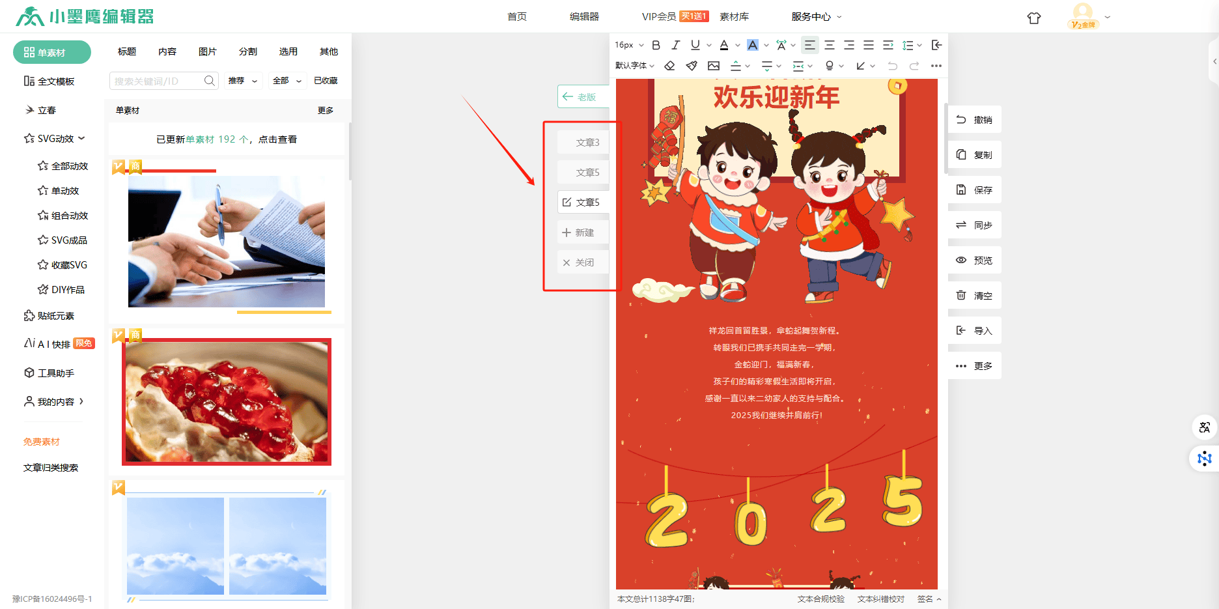The width and height of the screenshot is (1219, 609).
Task: Click the insert image toolbar icon
Action: click(714, 66)
